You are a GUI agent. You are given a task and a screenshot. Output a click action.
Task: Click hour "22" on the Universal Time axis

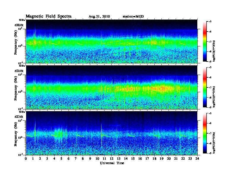[183, 159]
